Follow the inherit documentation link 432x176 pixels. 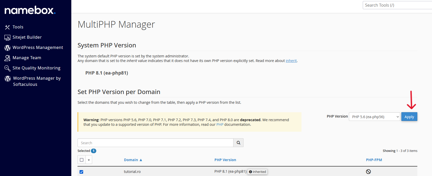[291, 61]
